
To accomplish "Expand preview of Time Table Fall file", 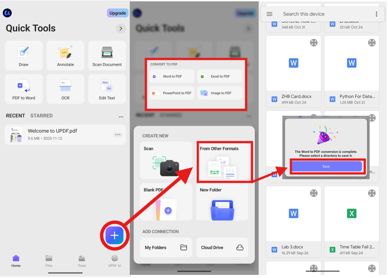I will (372, 193).
